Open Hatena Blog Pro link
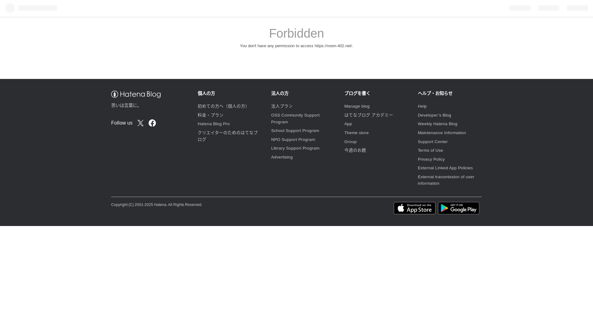Image resolution: width=593 pixels, height=333 pixels. pos(214,124)
